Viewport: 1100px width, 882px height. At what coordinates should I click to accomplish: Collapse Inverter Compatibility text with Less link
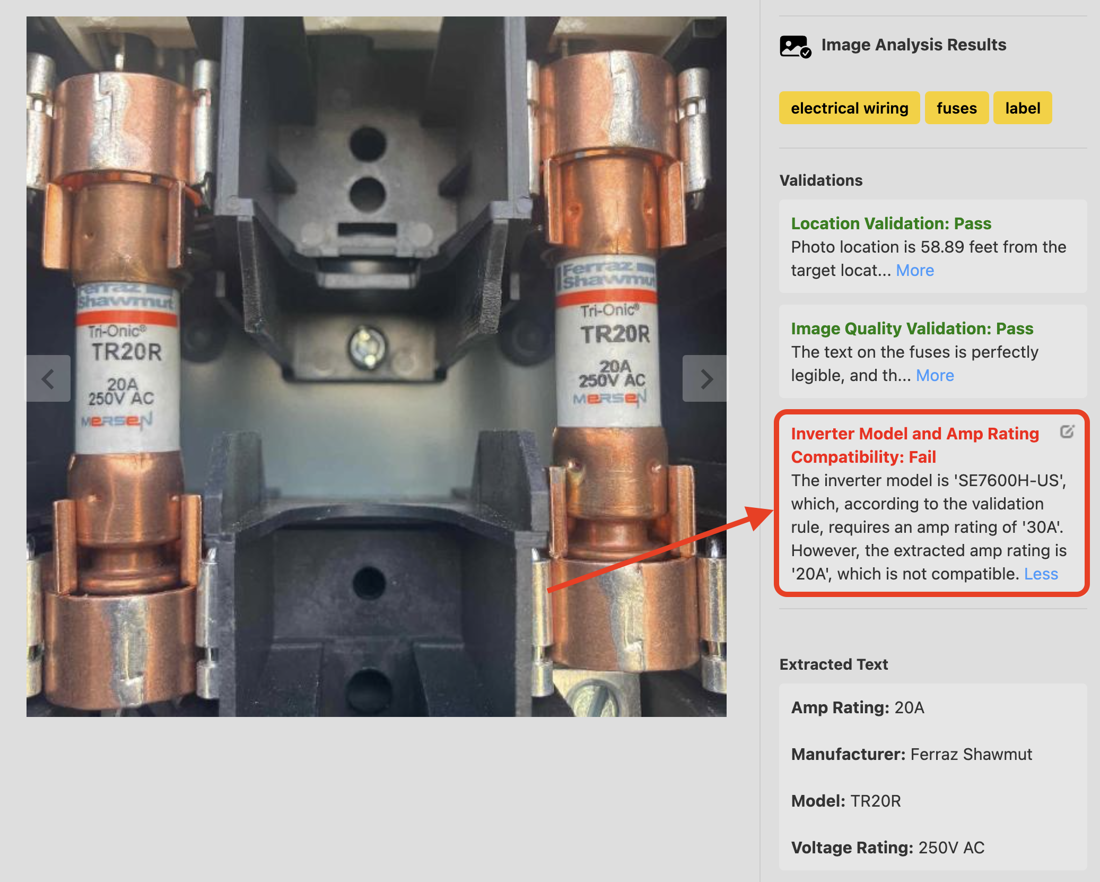click(1041, 574)
